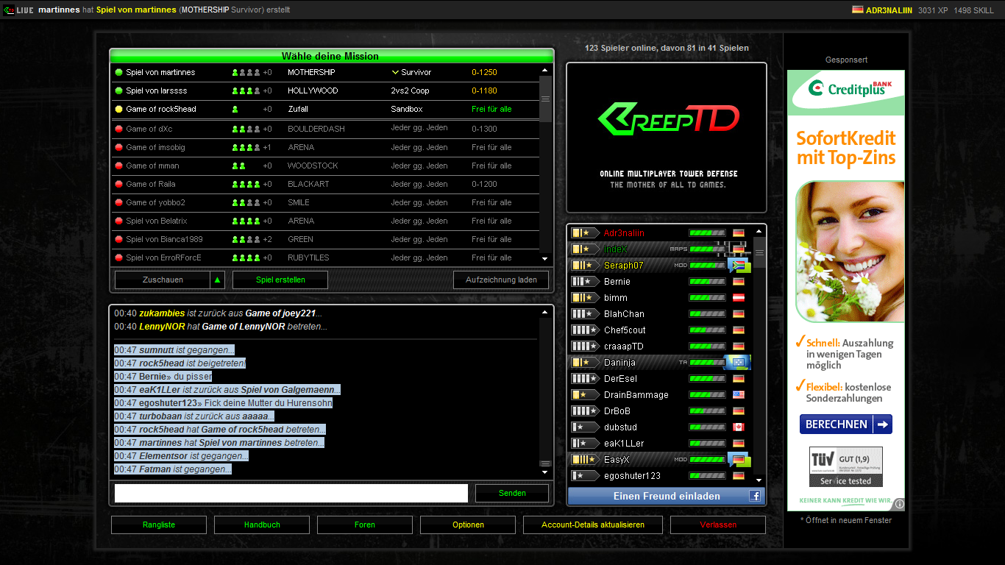Select the Spiel von ErroRForcE row
Screen dimensions: 1005x565
tap(325, 257)
